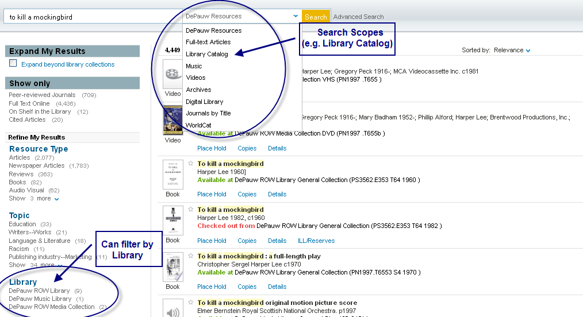Open Details of the DVD video result
The width and height of the screenshot is (583, 317).
click(277, 148)
